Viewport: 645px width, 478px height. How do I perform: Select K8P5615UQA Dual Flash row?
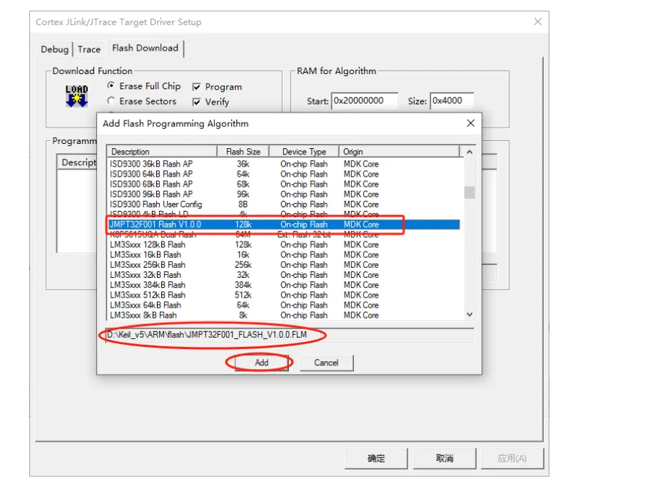284,234
